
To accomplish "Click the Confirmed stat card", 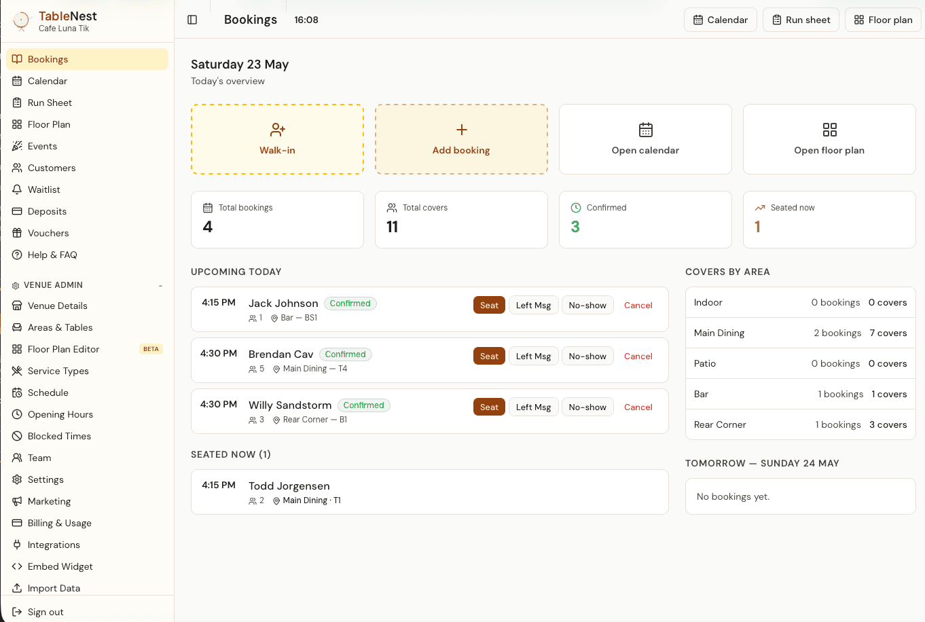I will click(x=645, y=219).
